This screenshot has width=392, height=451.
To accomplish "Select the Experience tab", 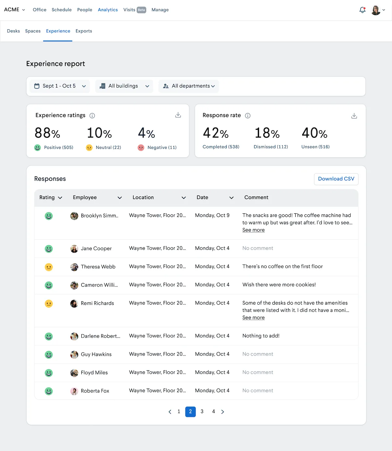I will [x=58, y=31].
